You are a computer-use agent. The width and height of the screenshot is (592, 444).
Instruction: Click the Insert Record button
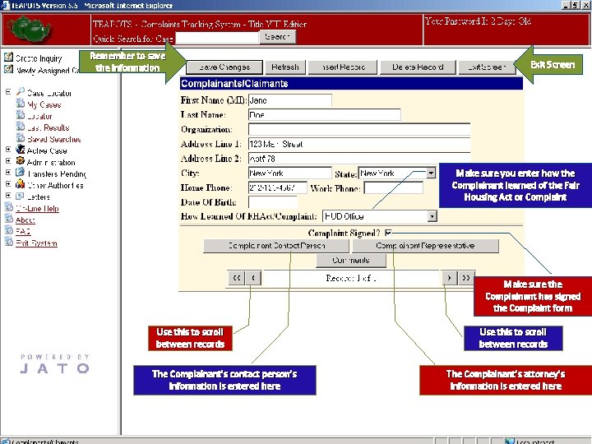point(342,67)
